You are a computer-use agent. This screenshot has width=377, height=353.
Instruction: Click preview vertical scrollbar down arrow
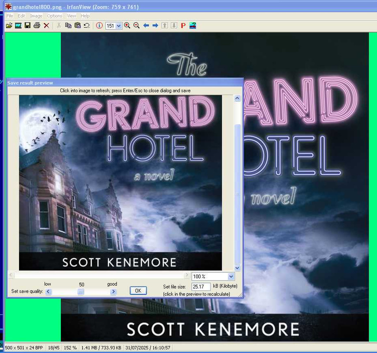click(237, 268)
